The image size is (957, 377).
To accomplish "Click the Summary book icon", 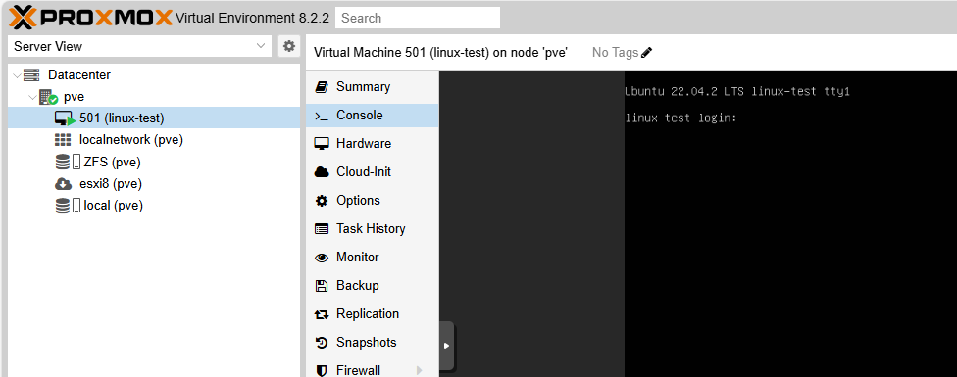I will (x=321, y=87).
